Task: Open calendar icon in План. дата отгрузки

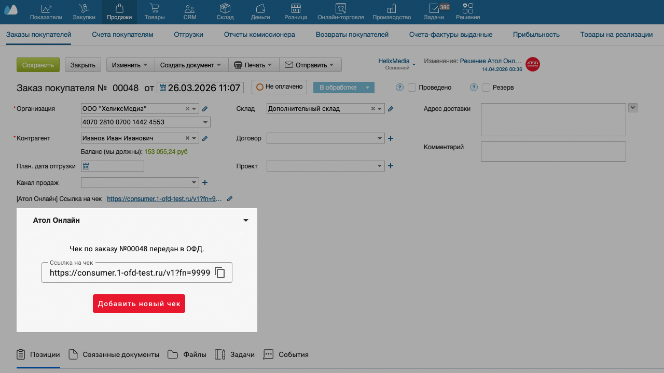Action: [x=87, y=166]
